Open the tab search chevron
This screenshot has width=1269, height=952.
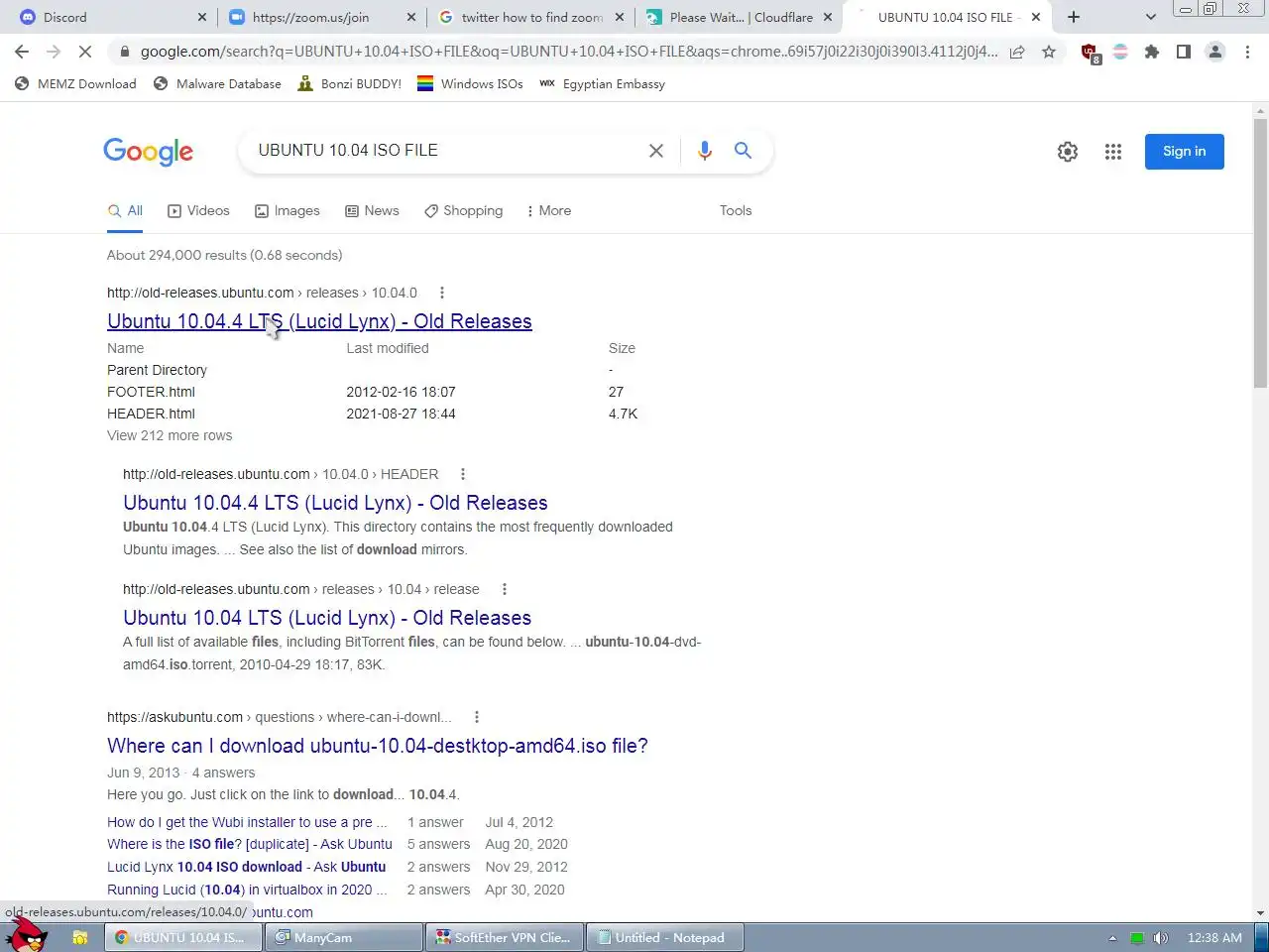coord(1151,17)
